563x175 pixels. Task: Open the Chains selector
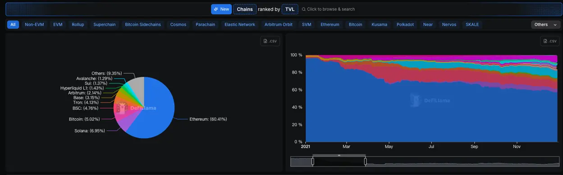click(x=245, y=9)
